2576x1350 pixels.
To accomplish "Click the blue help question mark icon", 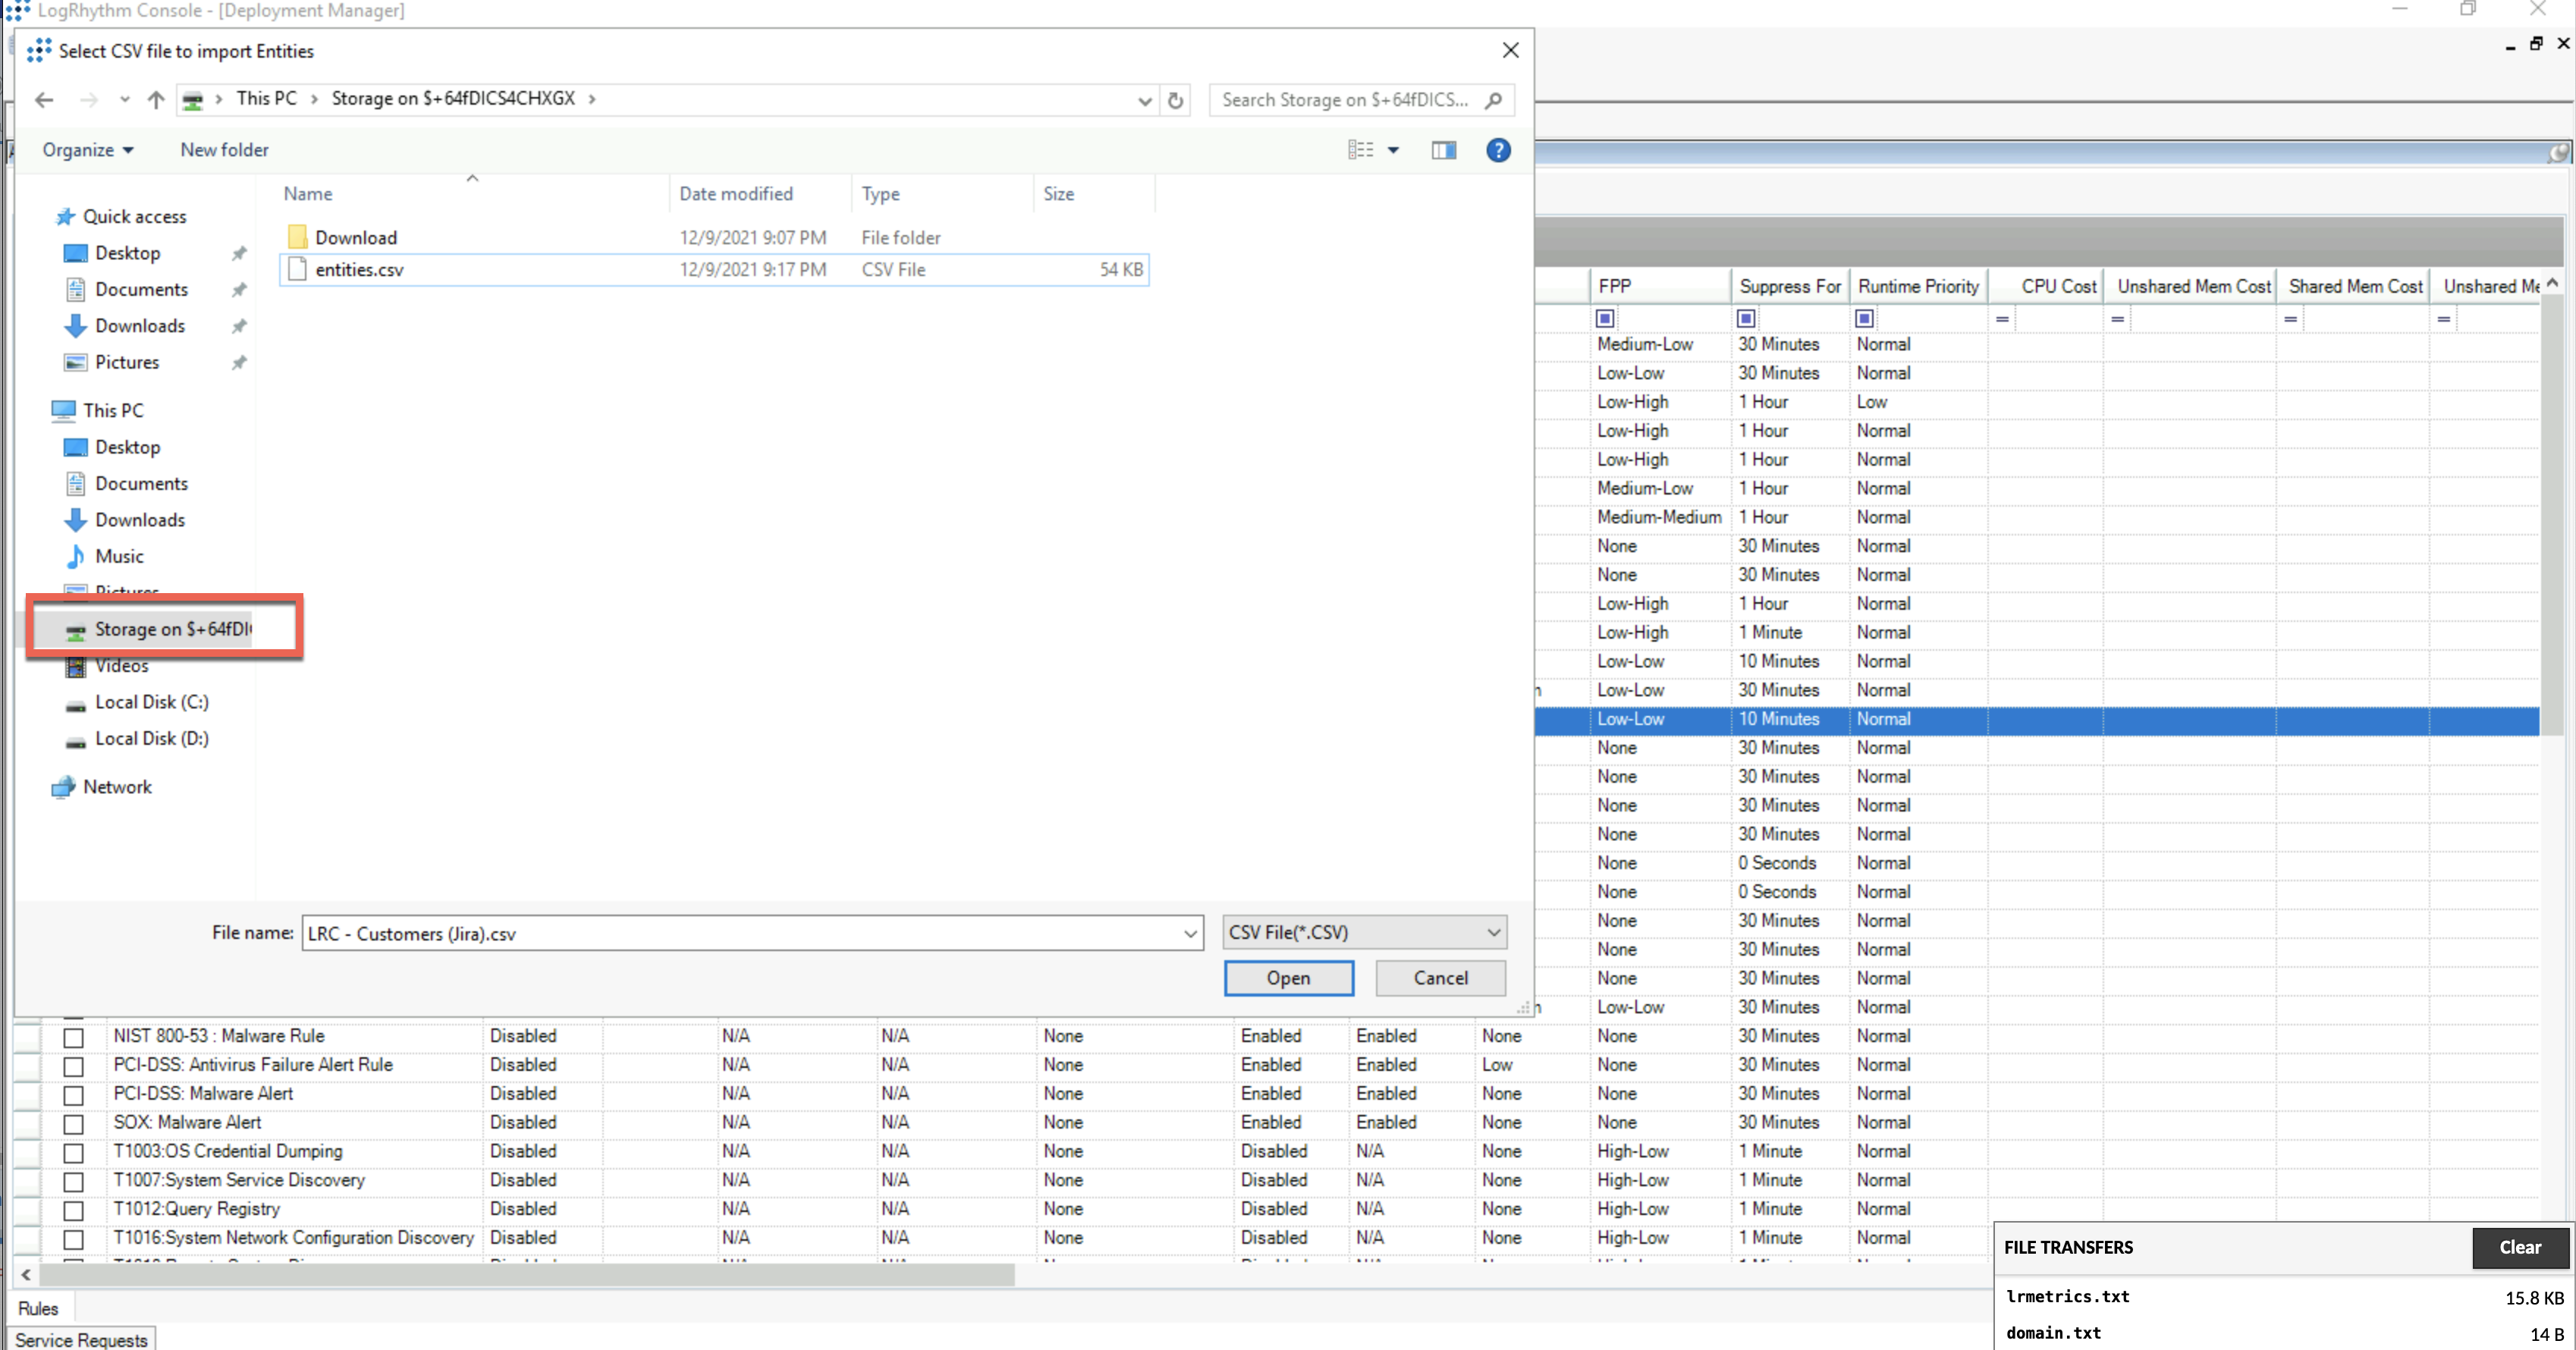I will 1497,150.
